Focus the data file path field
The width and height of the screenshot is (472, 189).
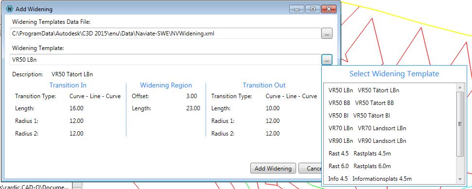click(165, 34)
